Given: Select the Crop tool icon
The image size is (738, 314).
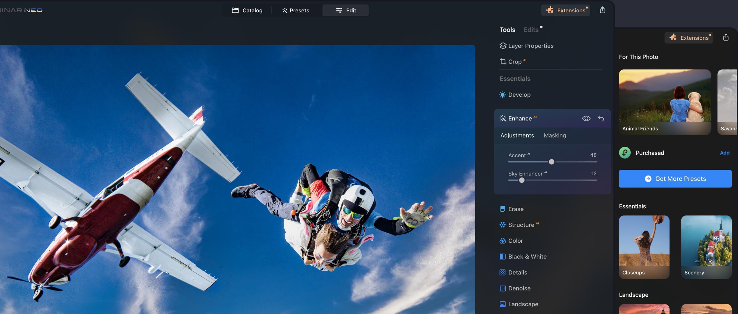Looking at the screenshot, I should pos(503,61).
